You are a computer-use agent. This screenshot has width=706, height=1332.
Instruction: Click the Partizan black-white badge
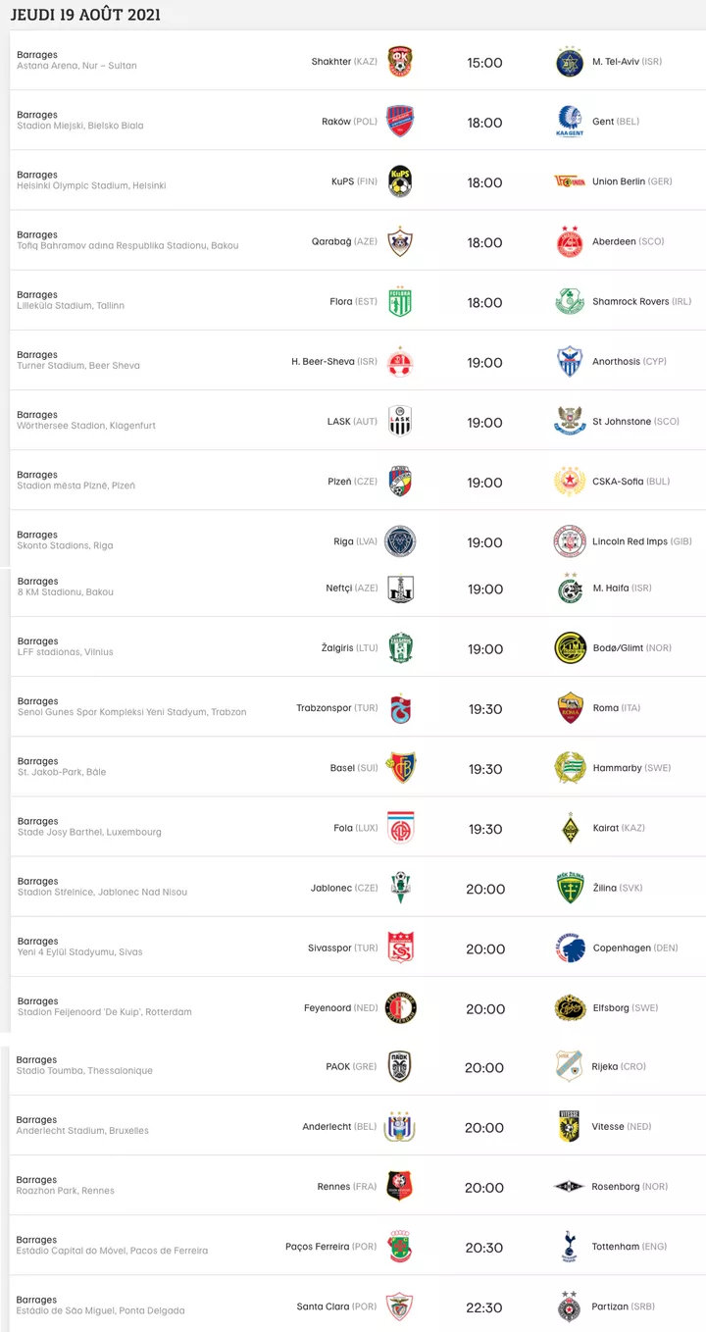tap(570, 1306)
